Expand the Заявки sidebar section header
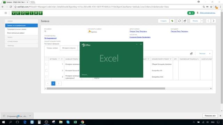 tap(22, 21)
